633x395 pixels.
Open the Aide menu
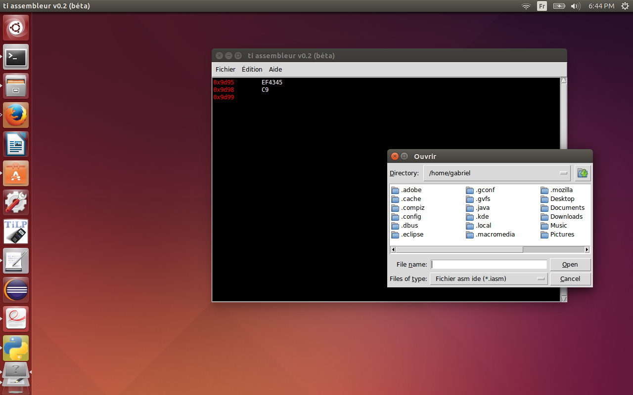click(x=275, y=70)
